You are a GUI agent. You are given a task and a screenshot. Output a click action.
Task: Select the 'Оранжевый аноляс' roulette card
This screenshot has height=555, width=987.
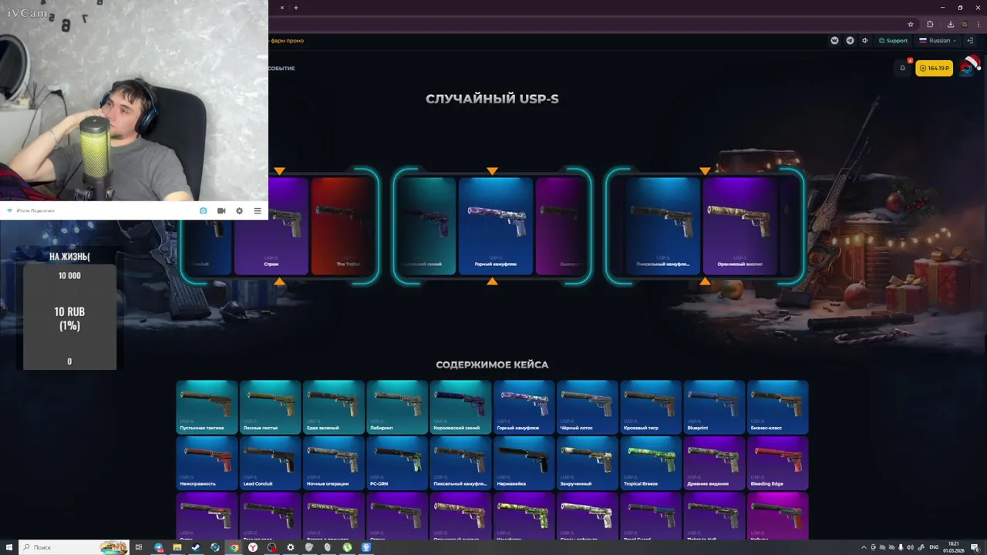pyautogui.click(x=739, y=226)
